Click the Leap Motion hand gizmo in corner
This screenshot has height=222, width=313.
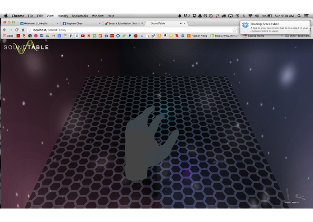pyautogui.click(x=295, y=196)
